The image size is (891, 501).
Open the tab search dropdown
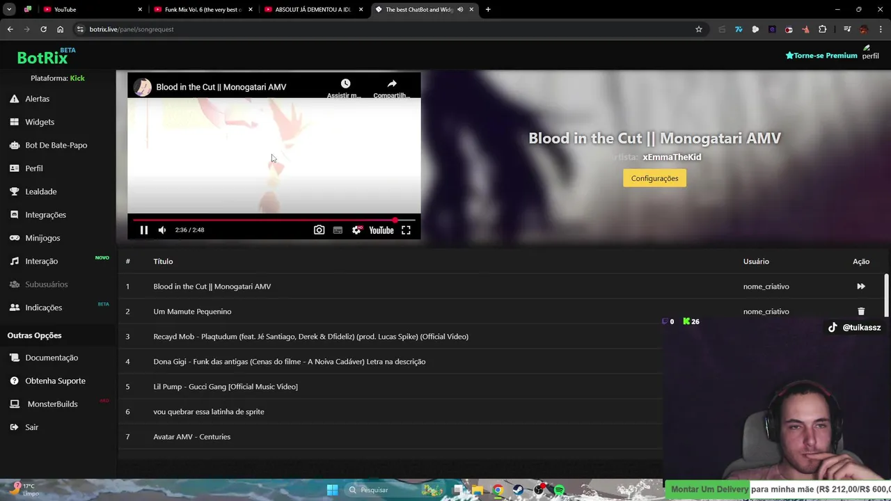pos(9,10)
